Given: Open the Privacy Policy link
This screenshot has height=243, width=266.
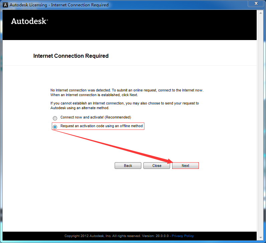Looking at the screenshot, I should pyautogui.click(x=183, y=236).
